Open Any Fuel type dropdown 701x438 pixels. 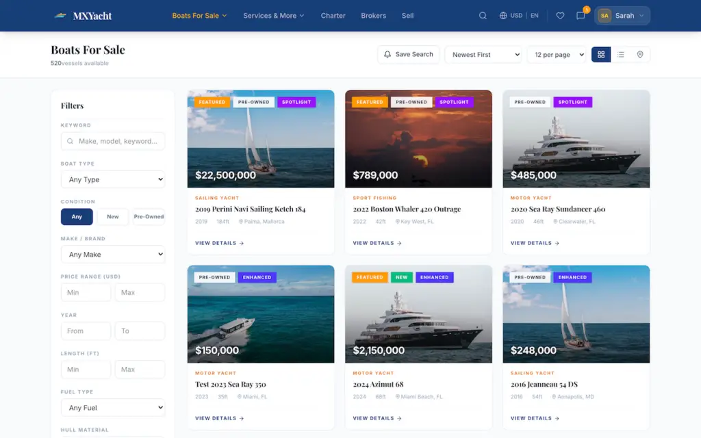click(113, 408)
